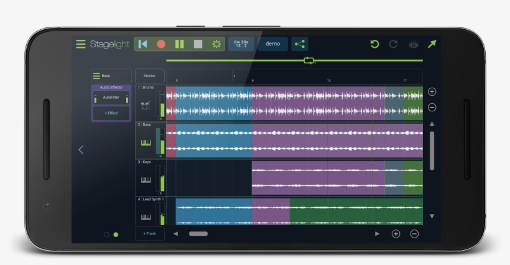
Task: Click the green diagonal arrow icon
Action: click(x=432, y=44)
